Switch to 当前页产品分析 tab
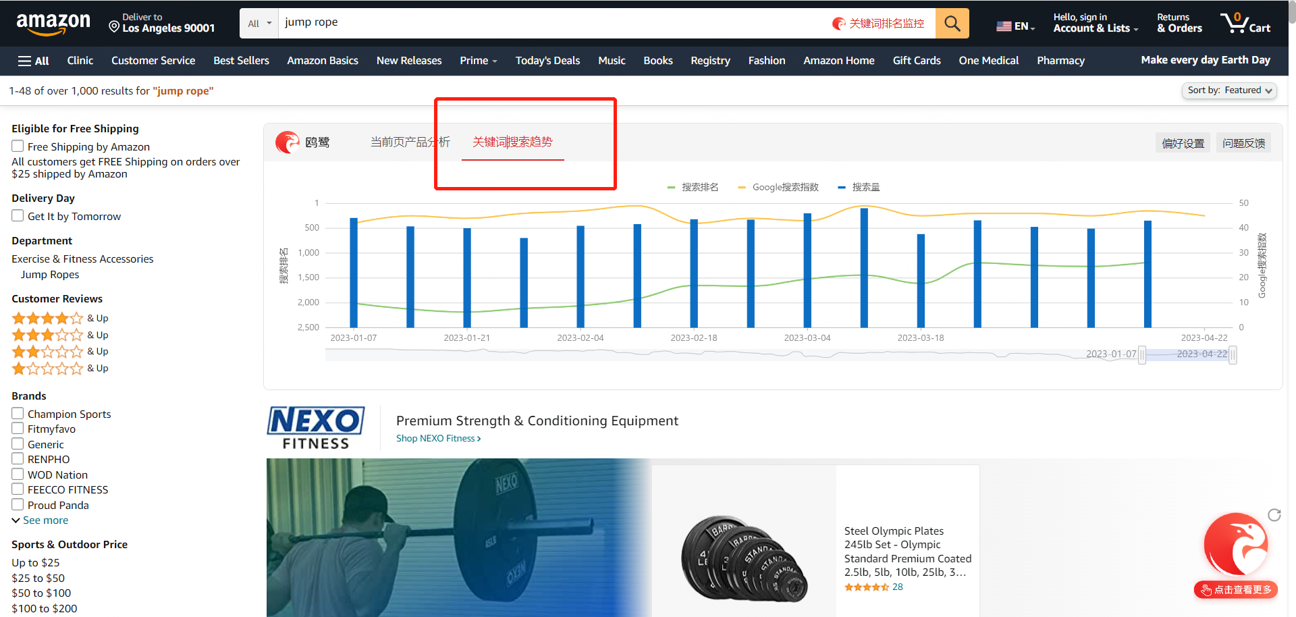1296x617 pixels. (410, 142)
